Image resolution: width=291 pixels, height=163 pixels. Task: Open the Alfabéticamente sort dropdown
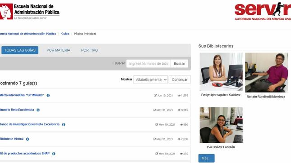pos(151,79)
